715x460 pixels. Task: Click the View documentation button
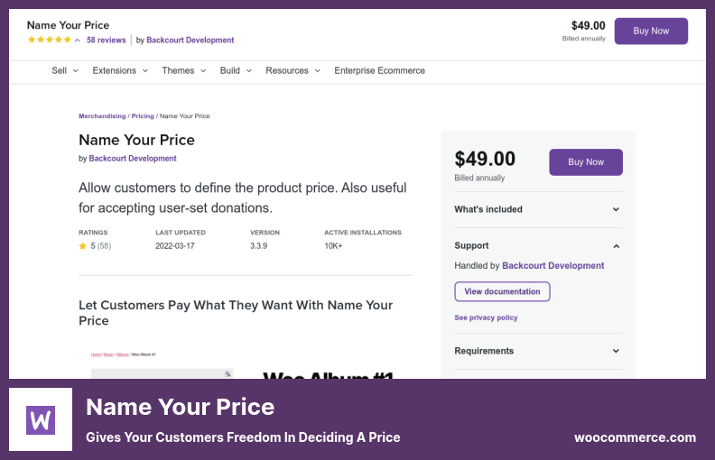click(x=502, y=291)
